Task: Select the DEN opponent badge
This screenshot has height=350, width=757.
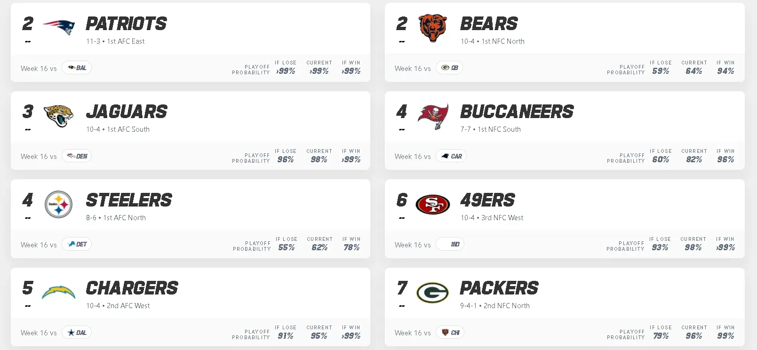Action: click(x=77, y=156)
